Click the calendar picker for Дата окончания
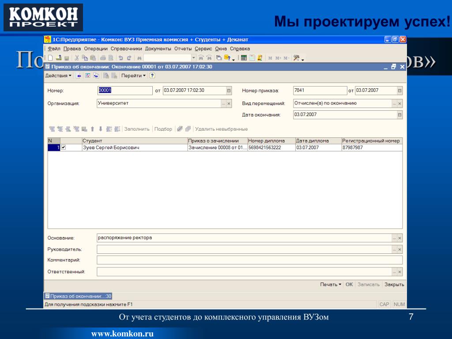 (399, 115)
